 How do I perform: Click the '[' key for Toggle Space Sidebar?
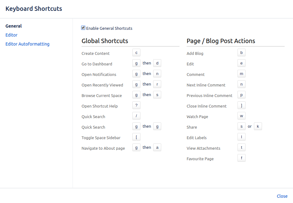tap(136, 137)
